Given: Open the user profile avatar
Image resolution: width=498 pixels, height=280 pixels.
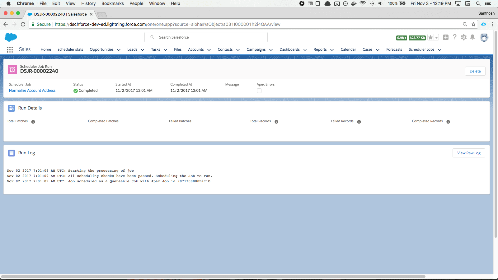Looking at the screenshot, I should (x=484, y=37).
